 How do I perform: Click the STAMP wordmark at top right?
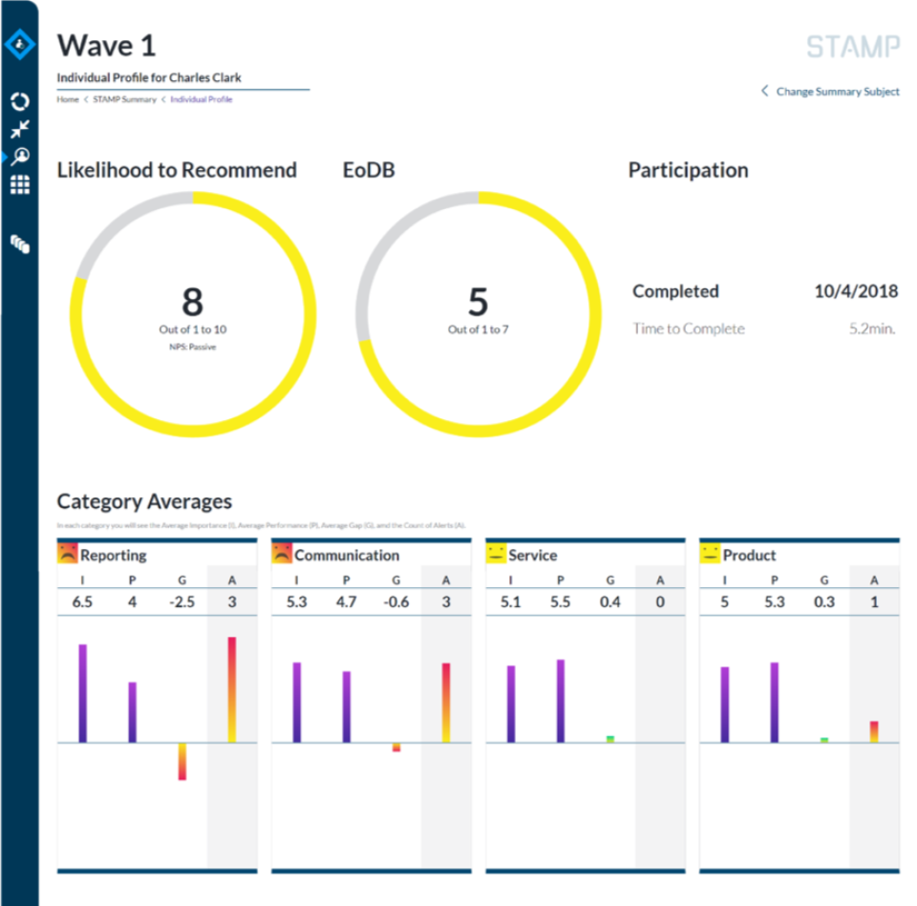(853, 46)
